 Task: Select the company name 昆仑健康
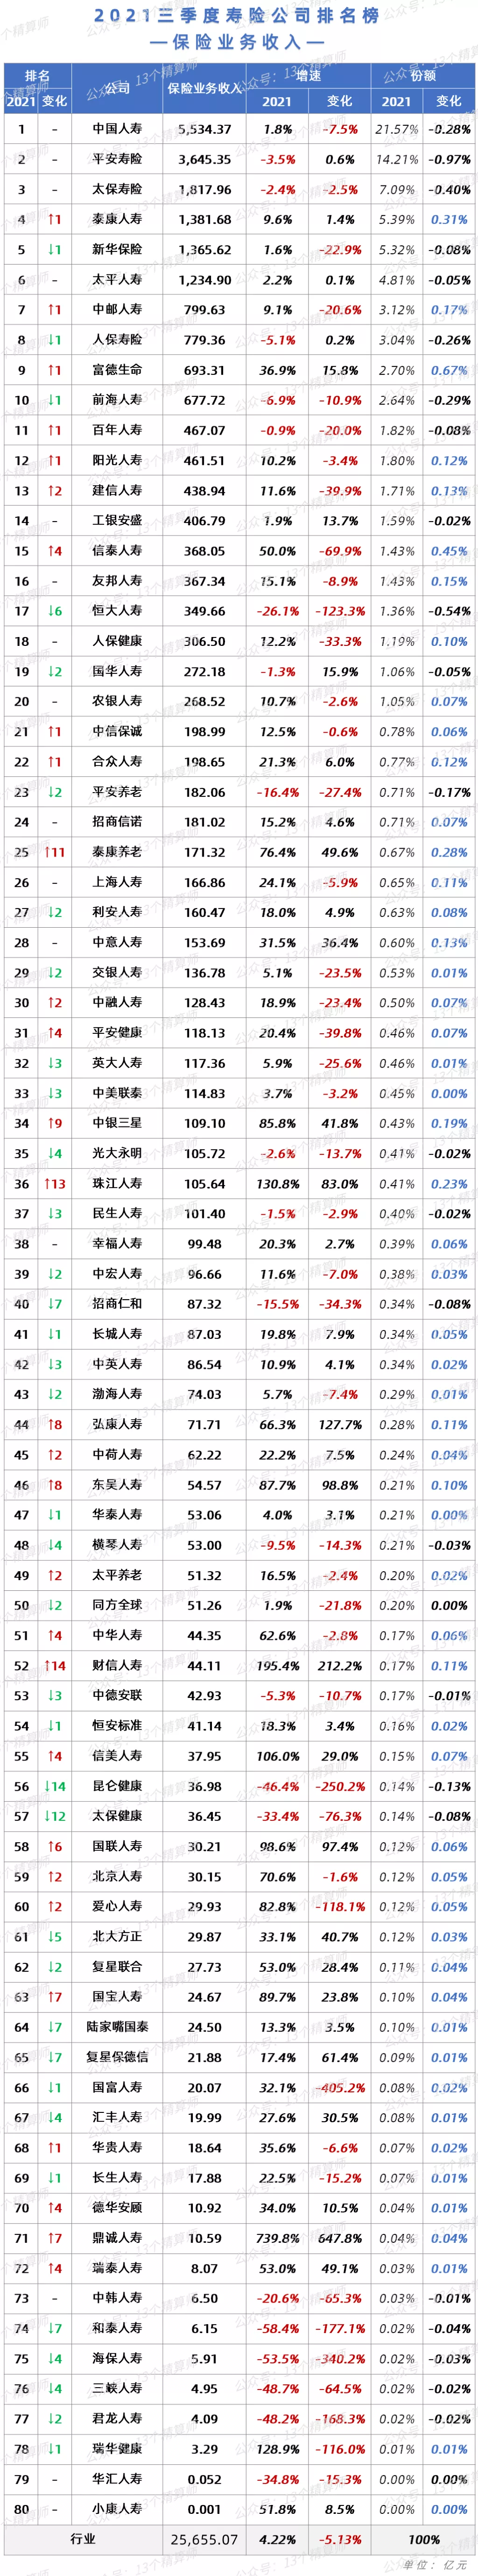pos(118,1786)
